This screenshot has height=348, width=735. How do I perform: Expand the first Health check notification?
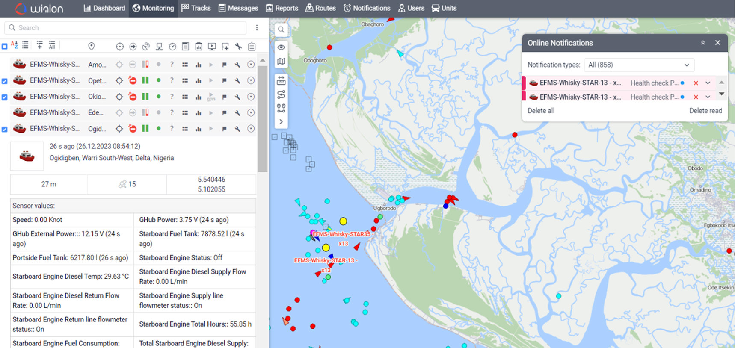click(708, 83)
